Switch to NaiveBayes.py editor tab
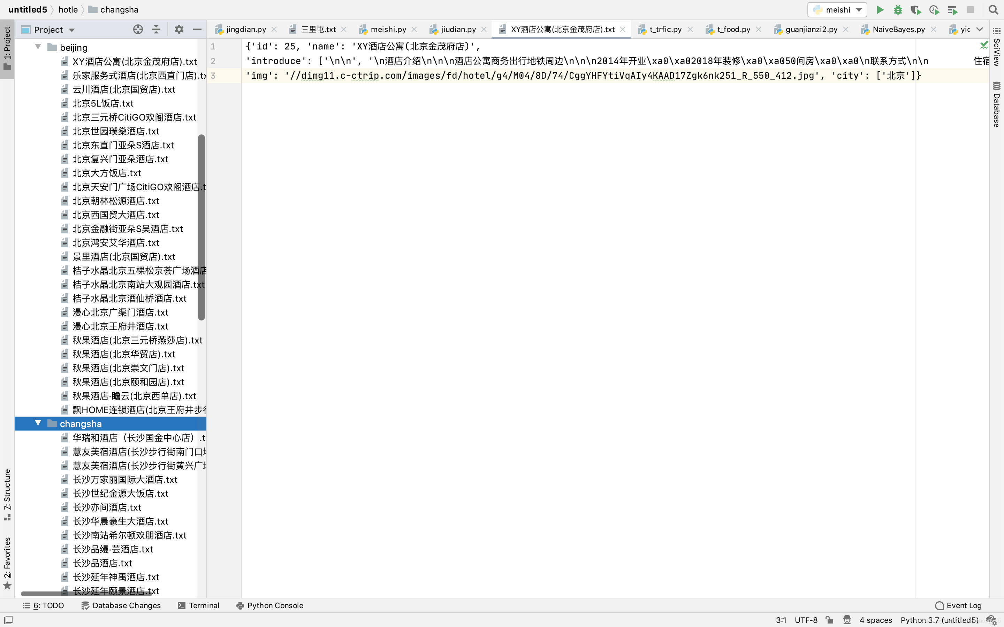Screen dimensions: 1004x627 [898, 30]
